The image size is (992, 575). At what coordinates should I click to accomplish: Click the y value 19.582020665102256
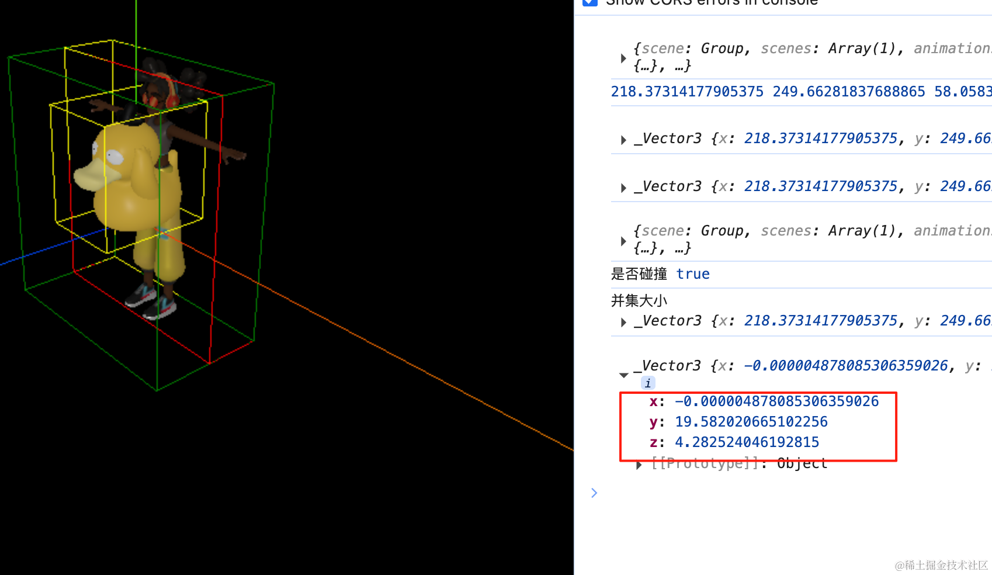[751, 422]
